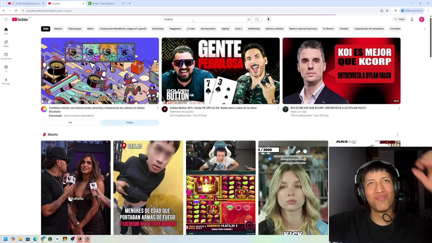Open Suscripciones in the left sidebar
This screenshot has height=243, width=432.
point(6,56)
